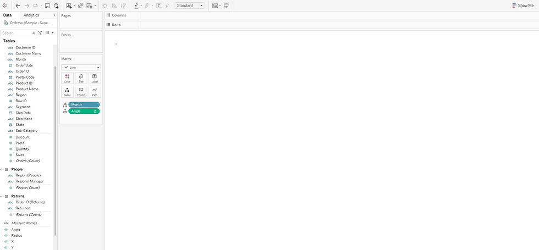Click the Search fields input box
Viewport: 539px width, 250px height.
19,33
